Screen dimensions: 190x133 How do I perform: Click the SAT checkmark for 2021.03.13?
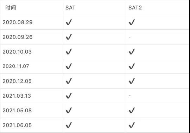point(69,96)
